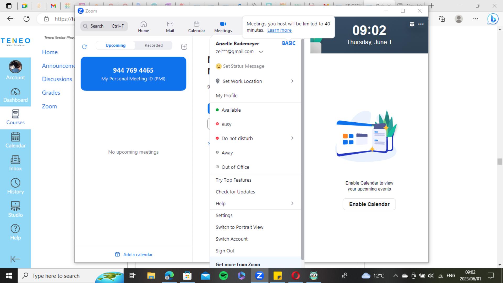
Task: Open Spotify app from taskbar
Action: (224, 275)
